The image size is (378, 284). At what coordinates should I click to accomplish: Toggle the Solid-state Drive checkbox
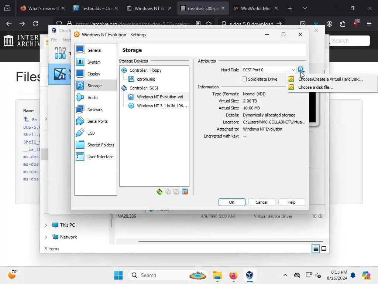[244, 79]
